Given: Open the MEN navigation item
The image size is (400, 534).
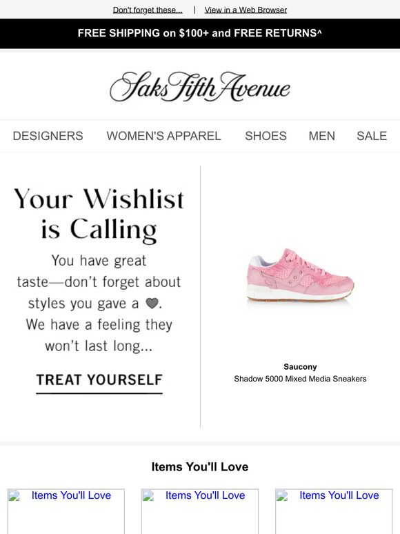Looking at the screenshot, I should (321, 136).
